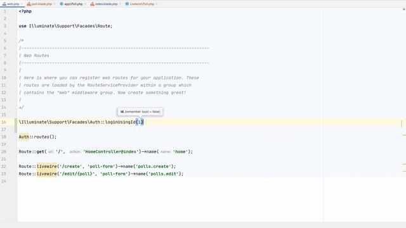Close the poll.blade.php tab
The image size is (406, 228).
55,4
